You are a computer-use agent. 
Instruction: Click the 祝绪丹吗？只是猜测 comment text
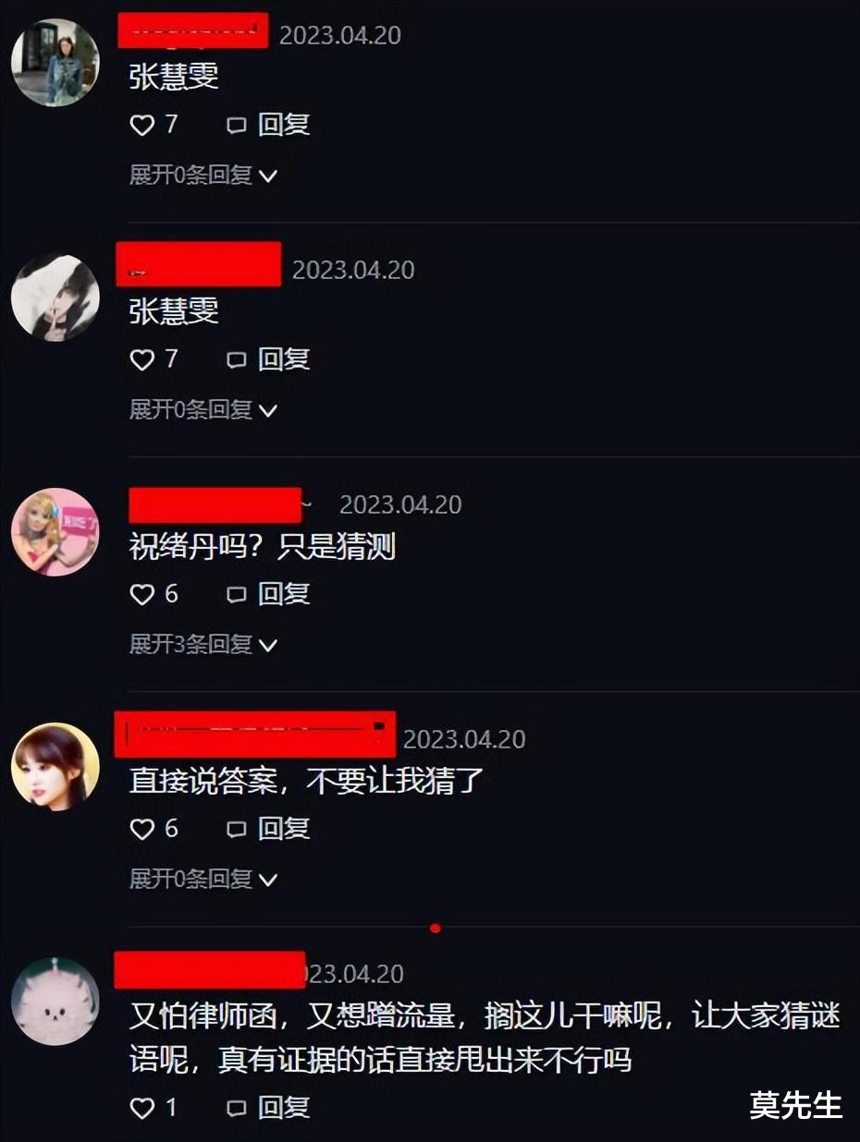263,547
